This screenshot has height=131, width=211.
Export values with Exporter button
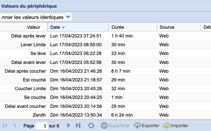147,126
